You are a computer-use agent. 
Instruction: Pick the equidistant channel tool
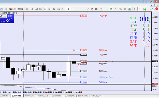[92, 9]
